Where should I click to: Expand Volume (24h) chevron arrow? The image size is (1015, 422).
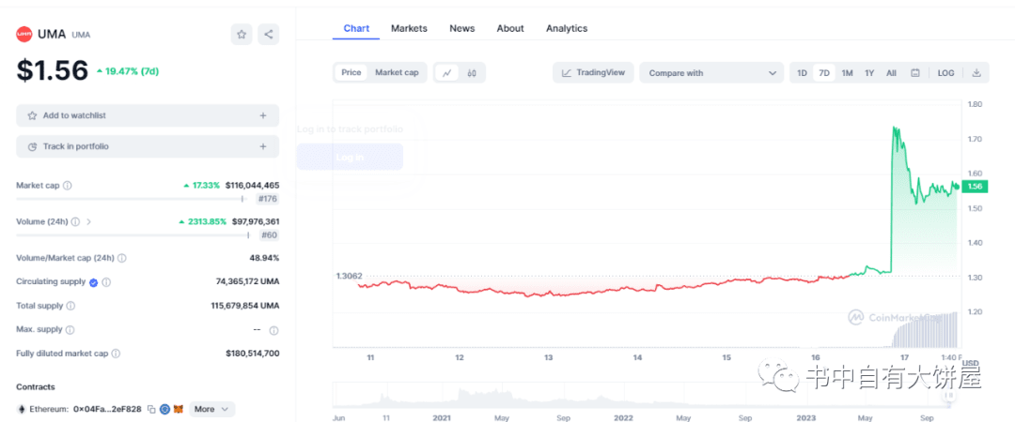[x=88, y=221]
